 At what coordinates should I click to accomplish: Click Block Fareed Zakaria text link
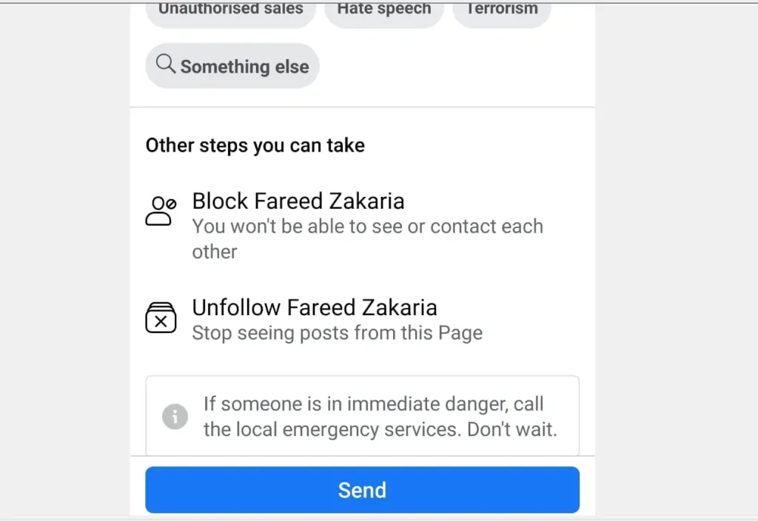tap(298, 201)
